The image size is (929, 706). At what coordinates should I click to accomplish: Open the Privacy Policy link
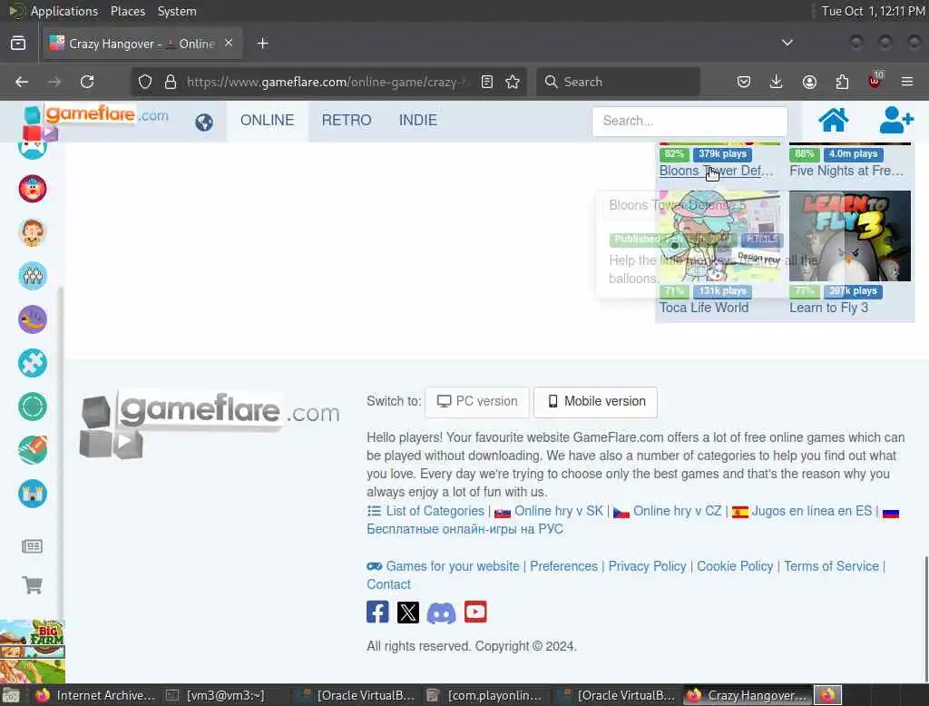coord(647,566)
